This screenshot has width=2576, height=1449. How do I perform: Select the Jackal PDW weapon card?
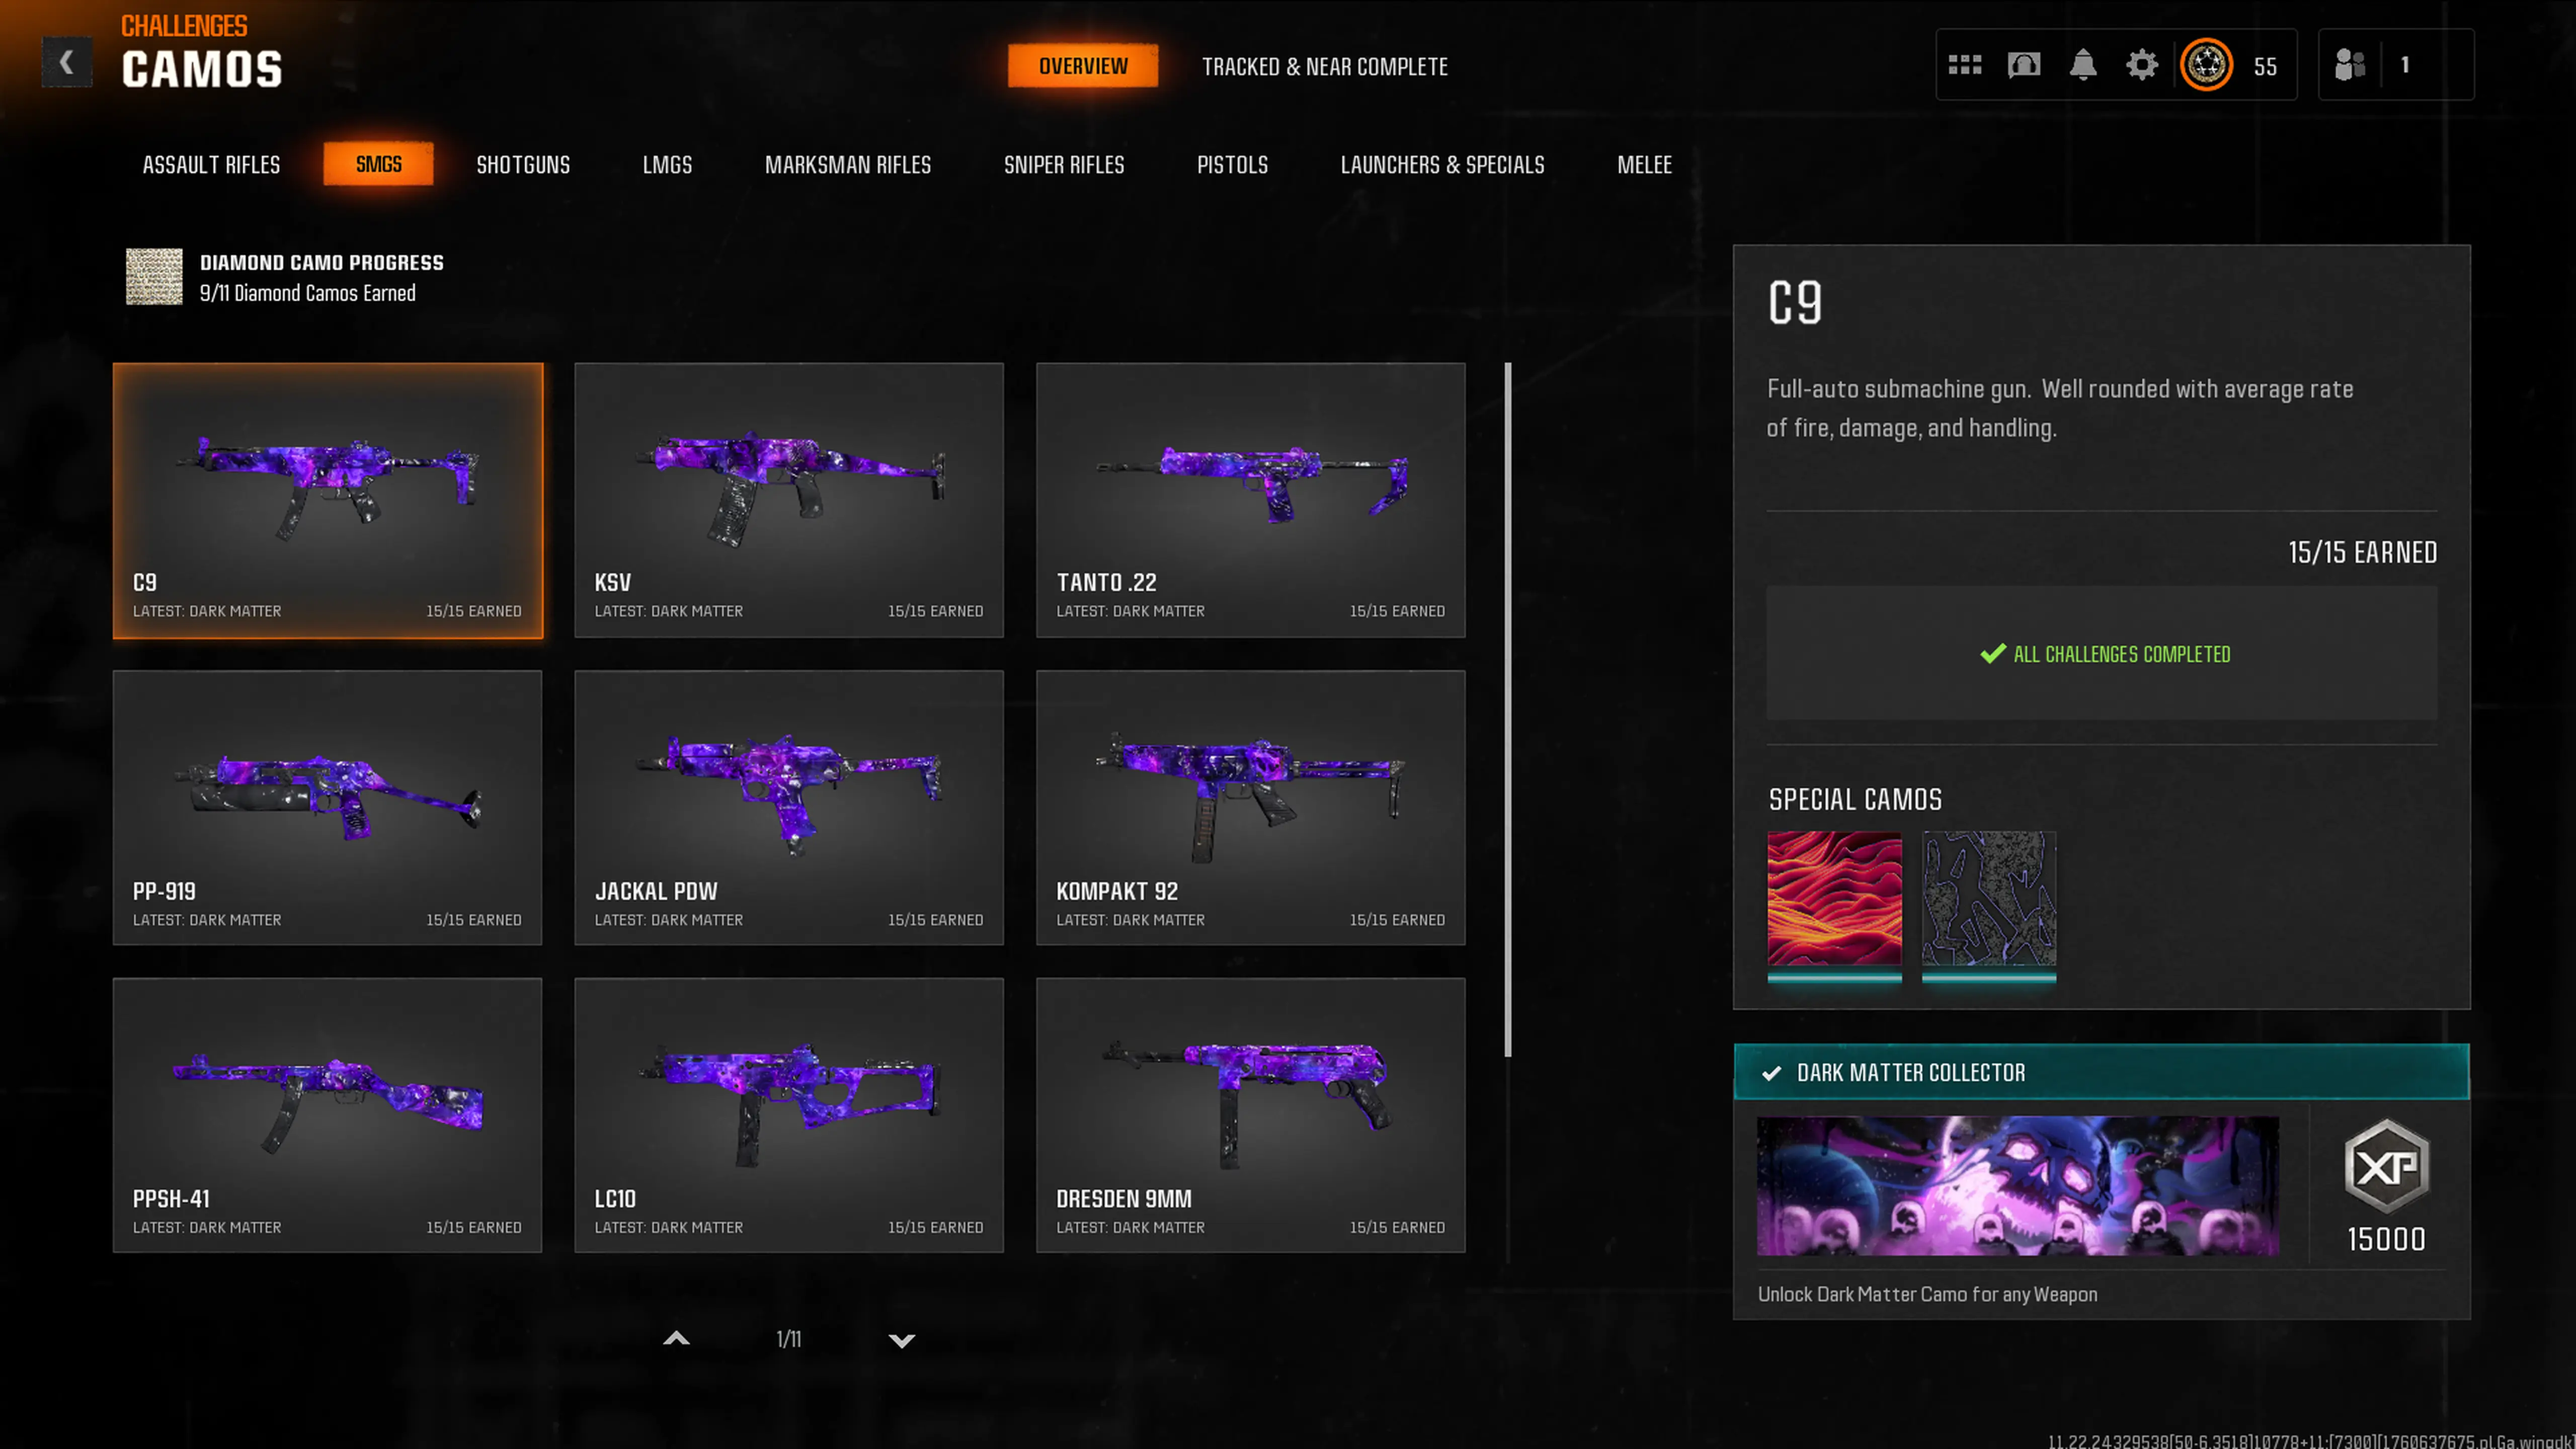tap(788, 808)
